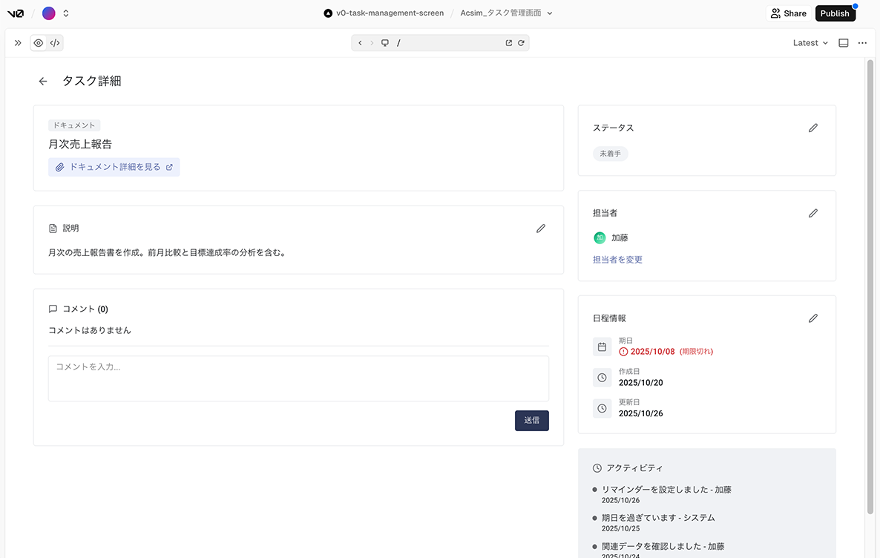Image resolution: width=880 pixels, height=558 pixels.
Task: Toggle the panel layout icon near Latest
Action: 843,43
